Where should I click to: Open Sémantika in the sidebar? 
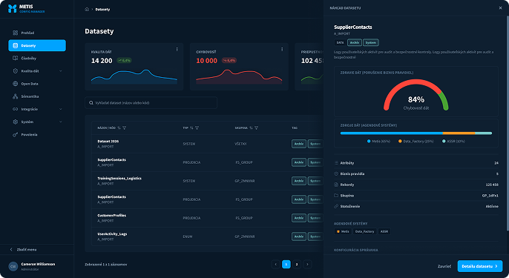37,96
